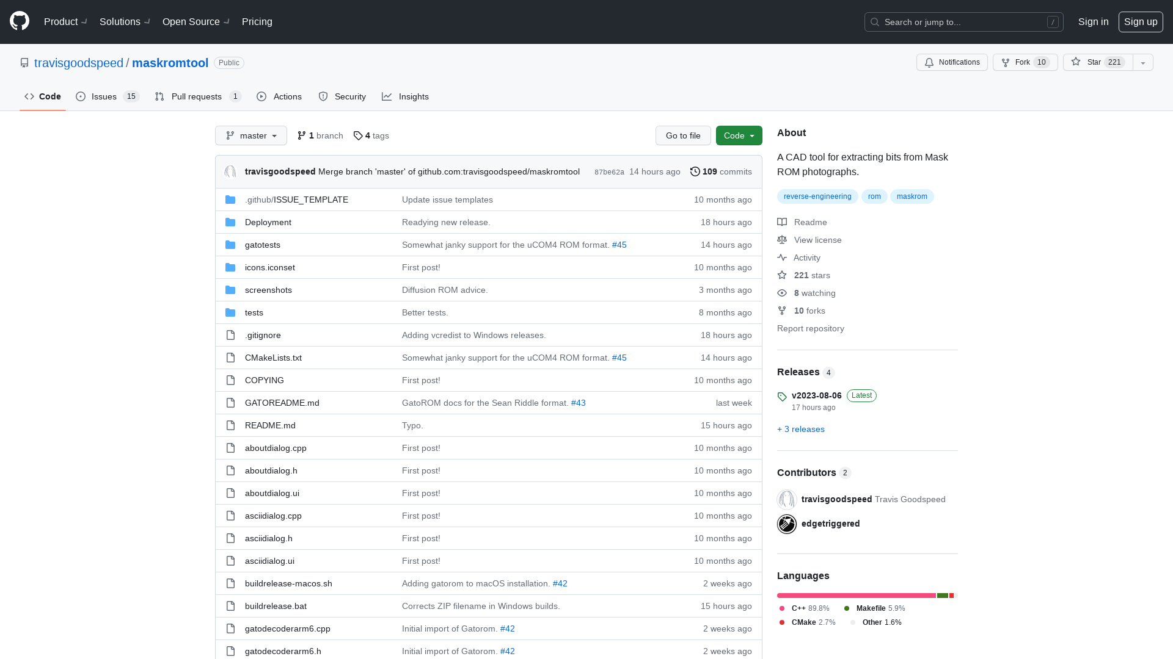Click the folder icon for gatotests
Viewport: 1173px width, 659px height.
[x=230, y=245]
